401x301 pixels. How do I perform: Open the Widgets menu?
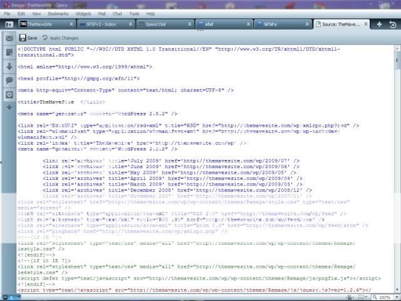coord(83,14)
